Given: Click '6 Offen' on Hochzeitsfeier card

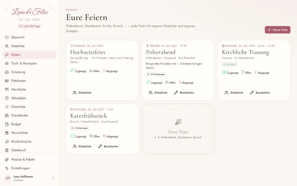Looking at the screenshot, I should (x=94, y=71).
